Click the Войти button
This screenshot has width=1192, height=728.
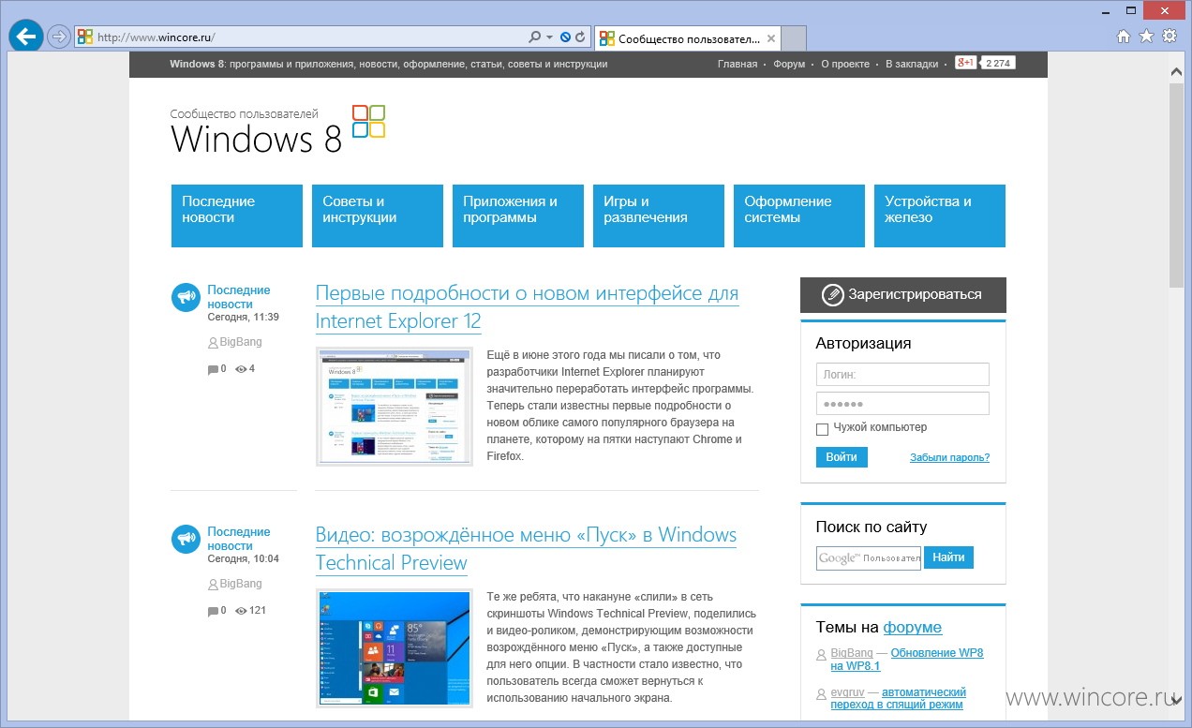point(842,457)
